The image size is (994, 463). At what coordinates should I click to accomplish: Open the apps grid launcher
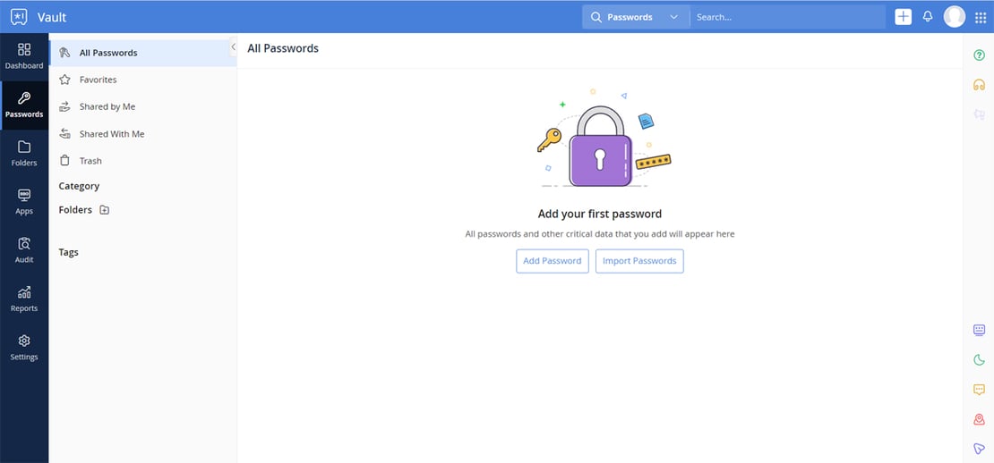point(980,17)
